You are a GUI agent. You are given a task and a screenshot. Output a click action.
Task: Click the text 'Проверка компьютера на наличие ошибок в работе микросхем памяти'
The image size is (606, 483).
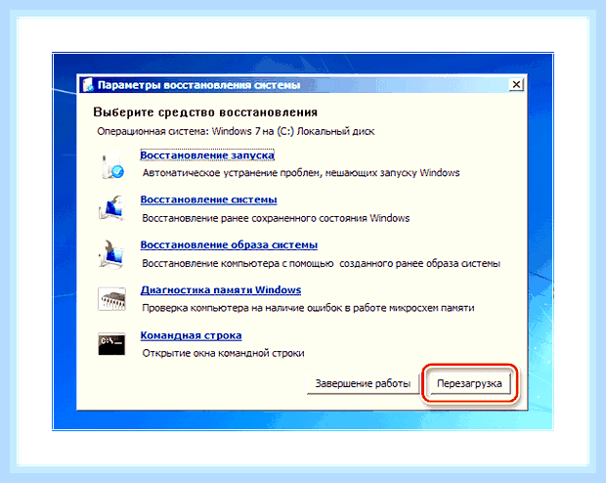(308, 308)
